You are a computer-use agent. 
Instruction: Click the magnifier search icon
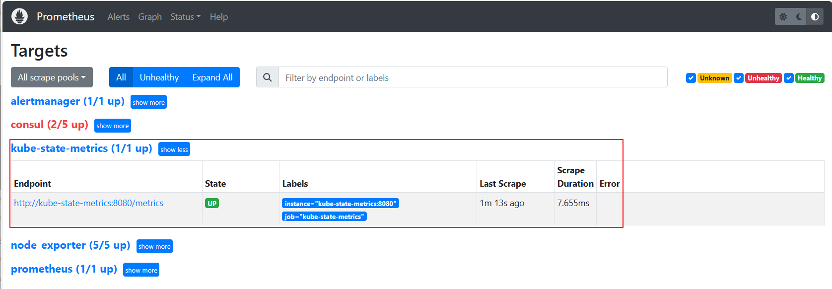268,77
